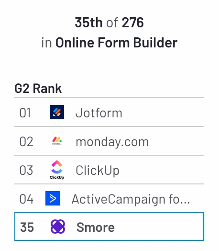The image size is (219, 251).
Task: Click the ClickUp logo icon
Action: [57, 170]
